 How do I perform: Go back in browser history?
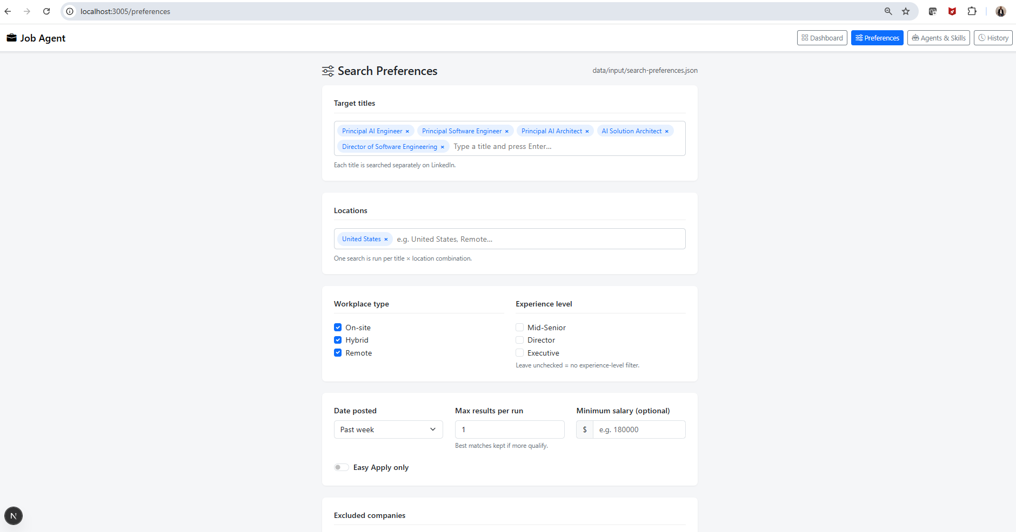8,11
